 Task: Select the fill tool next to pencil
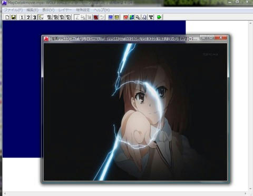point(83,17)
